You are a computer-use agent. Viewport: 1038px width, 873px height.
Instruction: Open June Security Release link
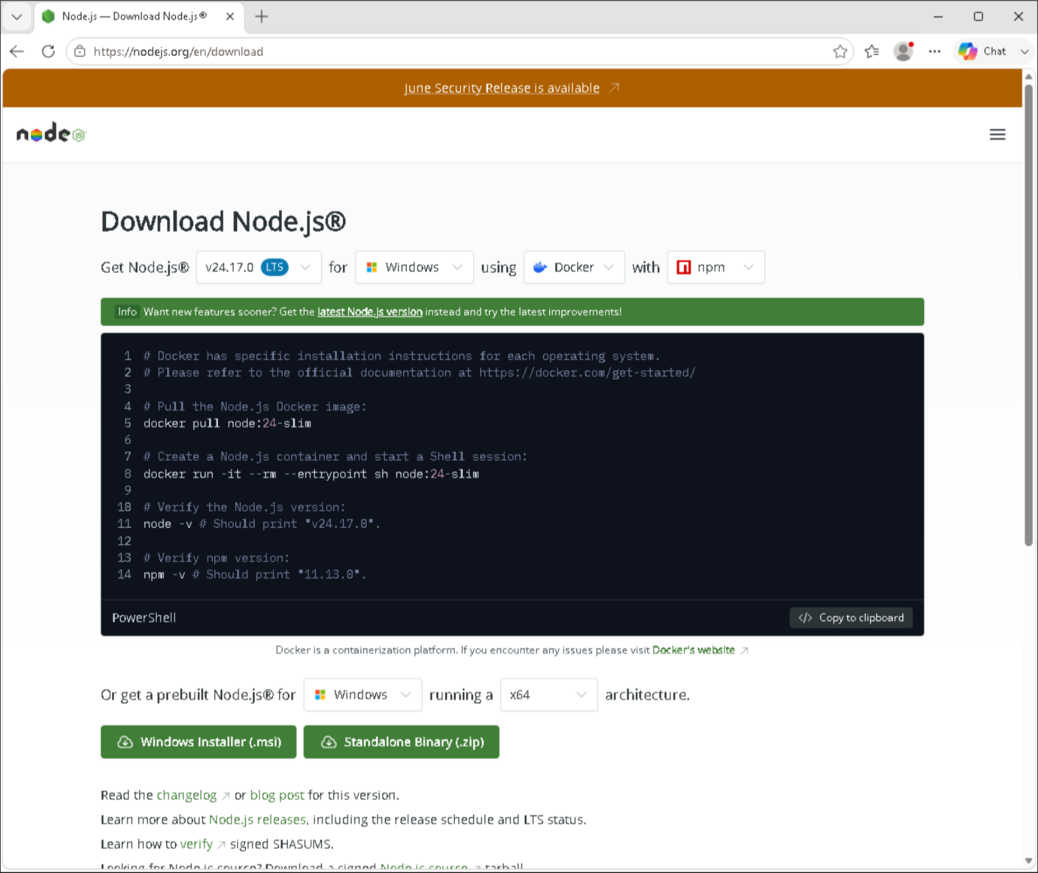click(502, 88)
